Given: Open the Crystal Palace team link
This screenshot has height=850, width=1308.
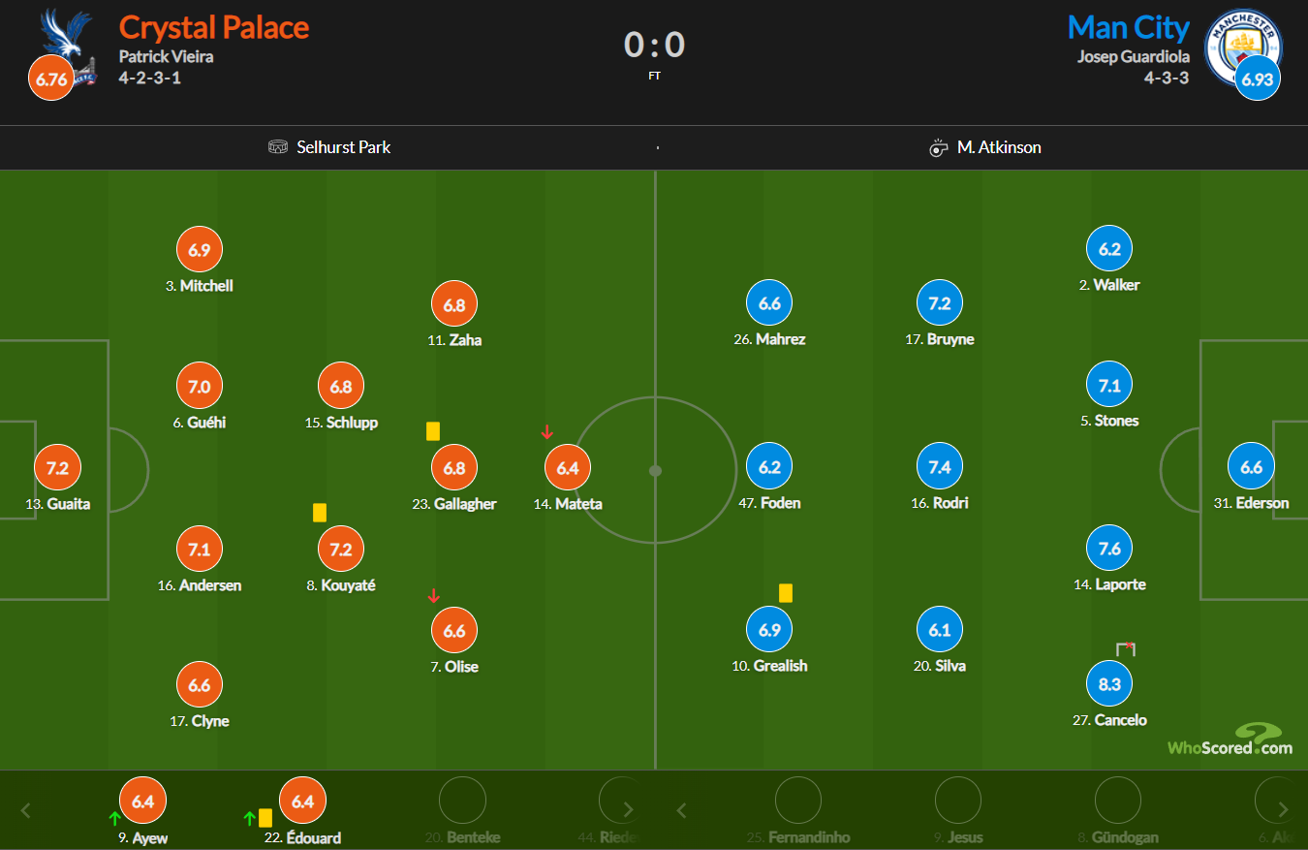Looking at the screenshot, I should point(214,26).
